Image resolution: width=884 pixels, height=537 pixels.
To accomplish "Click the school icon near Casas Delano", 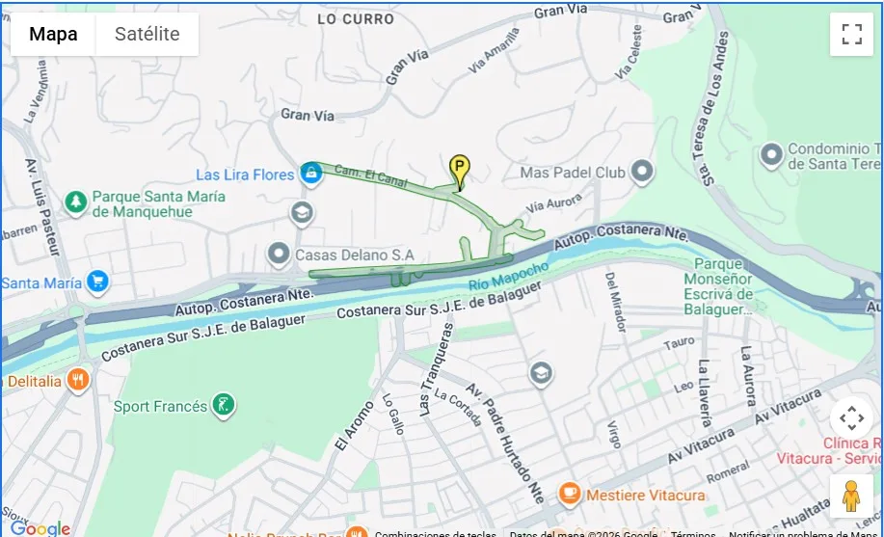I will 302,214.
